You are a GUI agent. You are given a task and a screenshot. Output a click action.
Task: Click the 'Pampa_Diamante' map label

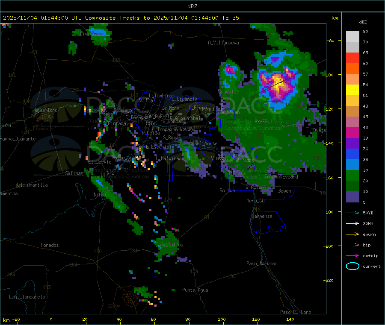pyautogui.click(x=18, y=139)
